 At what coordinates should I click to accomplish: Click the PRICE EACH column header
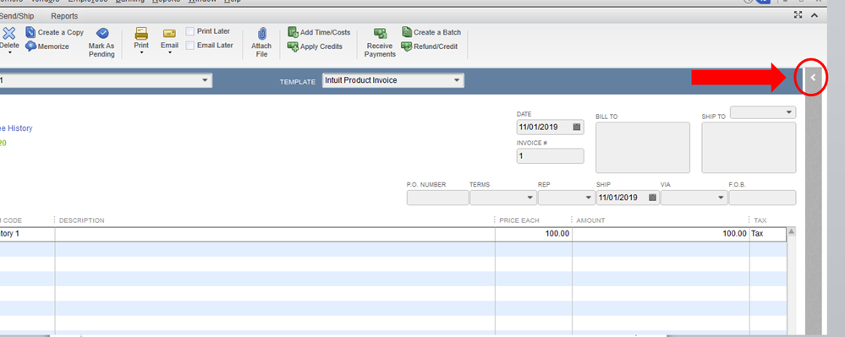click(519, 220)
